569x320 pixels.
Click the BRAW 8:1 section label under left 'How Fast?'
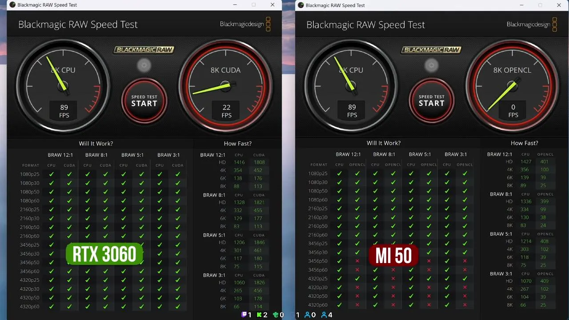(x=214, y=195)
